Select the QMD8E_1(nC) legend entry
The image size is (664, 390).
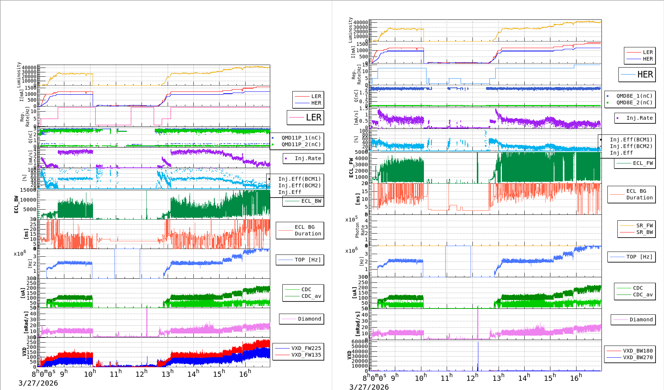634,96
